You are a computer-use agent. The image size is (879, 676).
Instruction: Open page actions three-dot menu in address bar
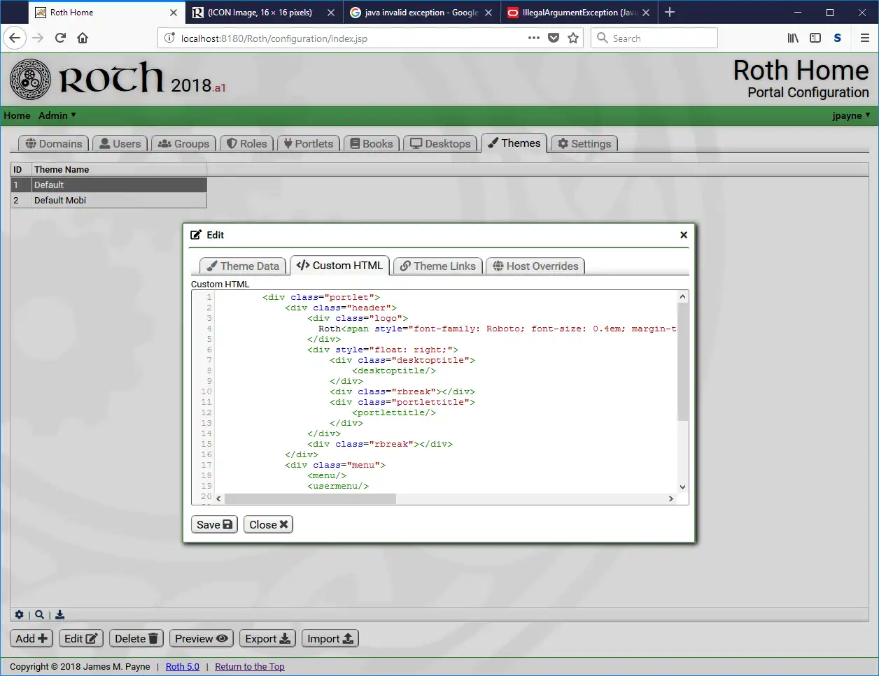click(x=534, y=38)
